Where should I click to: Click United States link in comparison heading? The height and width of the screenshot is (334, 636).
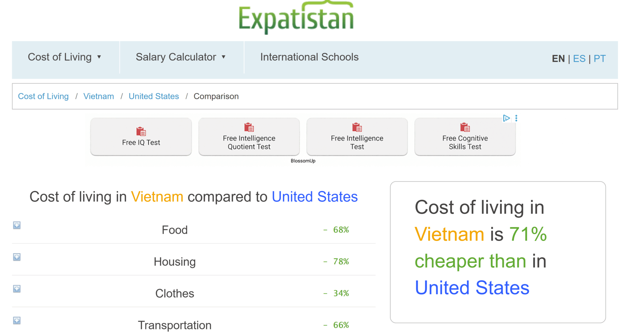coord(315,197)
